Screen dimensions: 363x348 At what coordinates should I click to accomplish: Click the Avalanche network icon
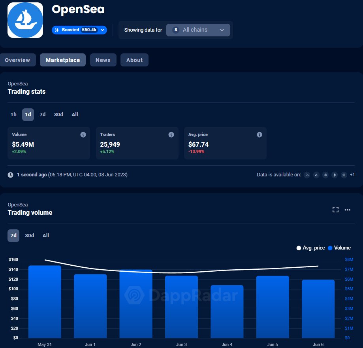[x=316, y=175]
